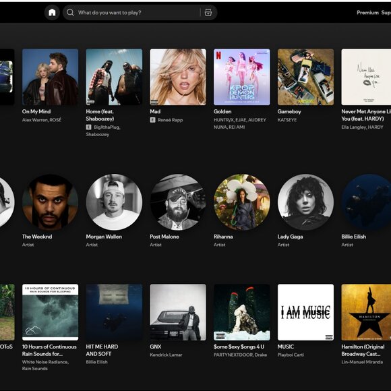391x391 pixels.
Task: Click 'Morgan Wallen' artist name
Action: pyautogui.click(x=104, y=237)
